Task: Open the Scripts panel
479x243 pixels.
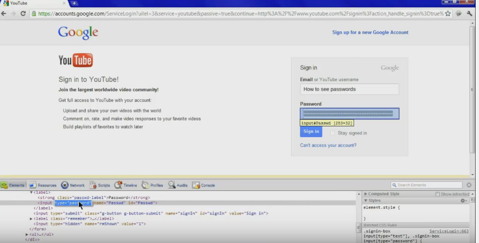Action: click(x=100, y=185)
